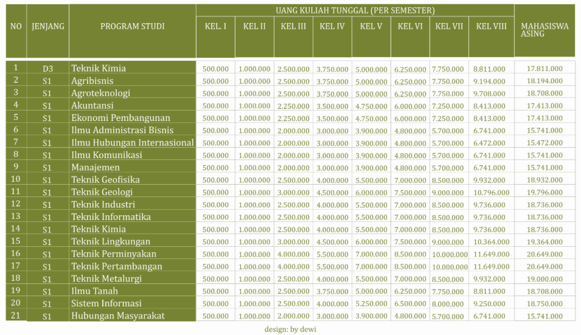Select the Ilmu Komunikasi program name

click(106, 154)
